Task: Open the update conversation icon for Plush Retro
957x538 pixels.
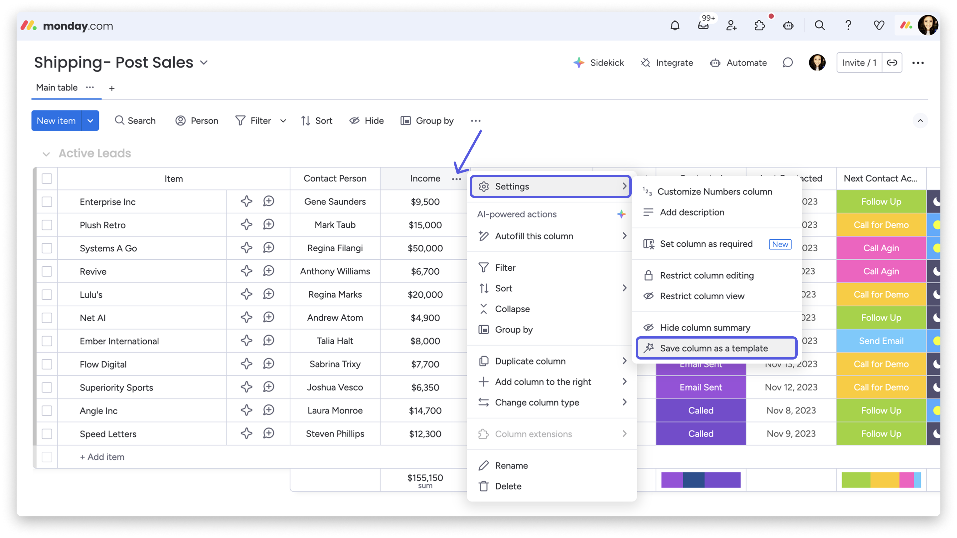Action: 268,225
